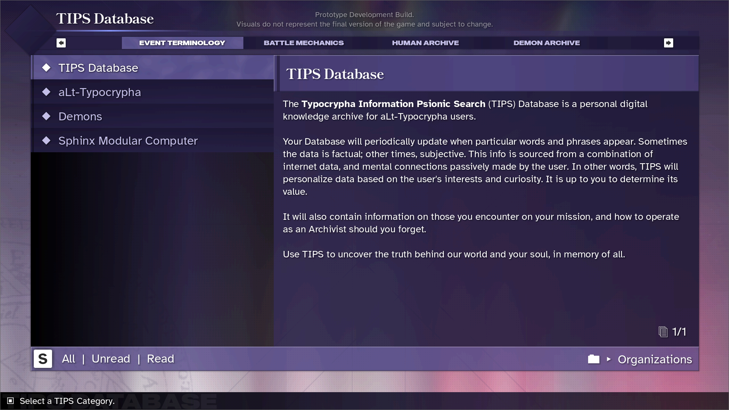Select the Event Terminology tab
Screen dimensions: 729x410
[x=182, y=43]
